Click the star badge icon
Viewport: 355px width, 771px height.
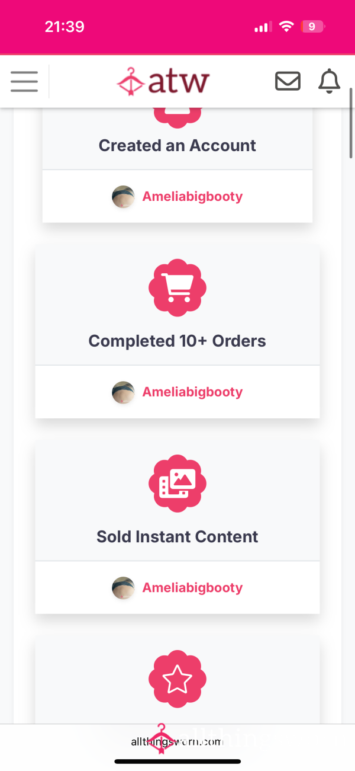pos(177,679)
